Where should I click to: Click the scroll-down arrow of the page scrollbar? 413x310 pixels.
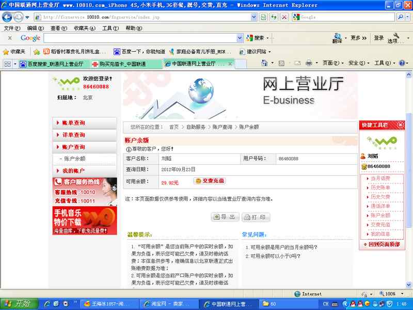point(408,285)
